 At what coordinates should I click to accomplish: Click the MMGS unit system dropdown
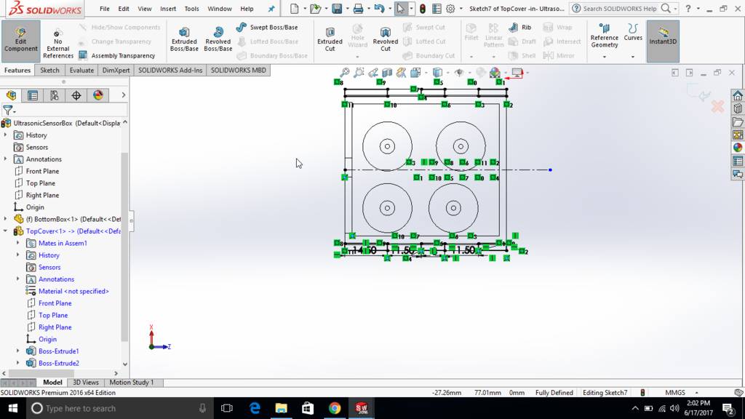click(x=682, y=392)
